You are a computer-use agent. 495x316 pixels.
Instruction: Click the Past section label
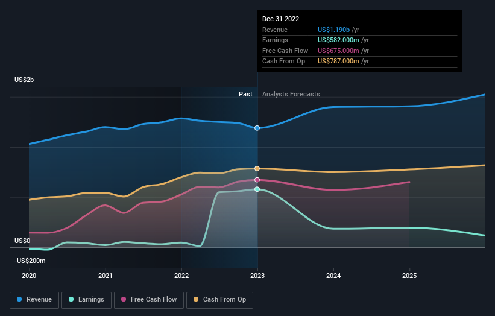point(245,94)
